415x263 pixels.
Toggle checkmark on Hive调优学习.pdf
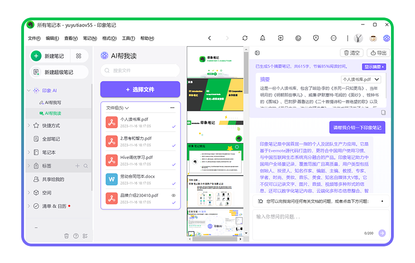point(174,164)
